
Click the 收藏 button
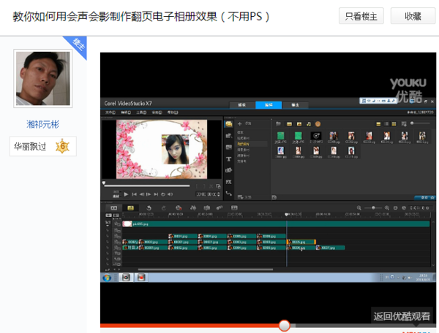[413, 16]
